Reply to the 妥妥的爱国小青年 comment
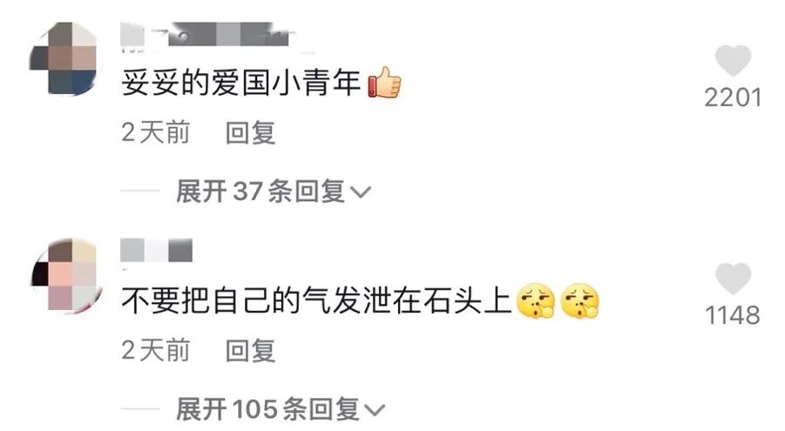This screenshot has width=785, height=431. [250, 132]
